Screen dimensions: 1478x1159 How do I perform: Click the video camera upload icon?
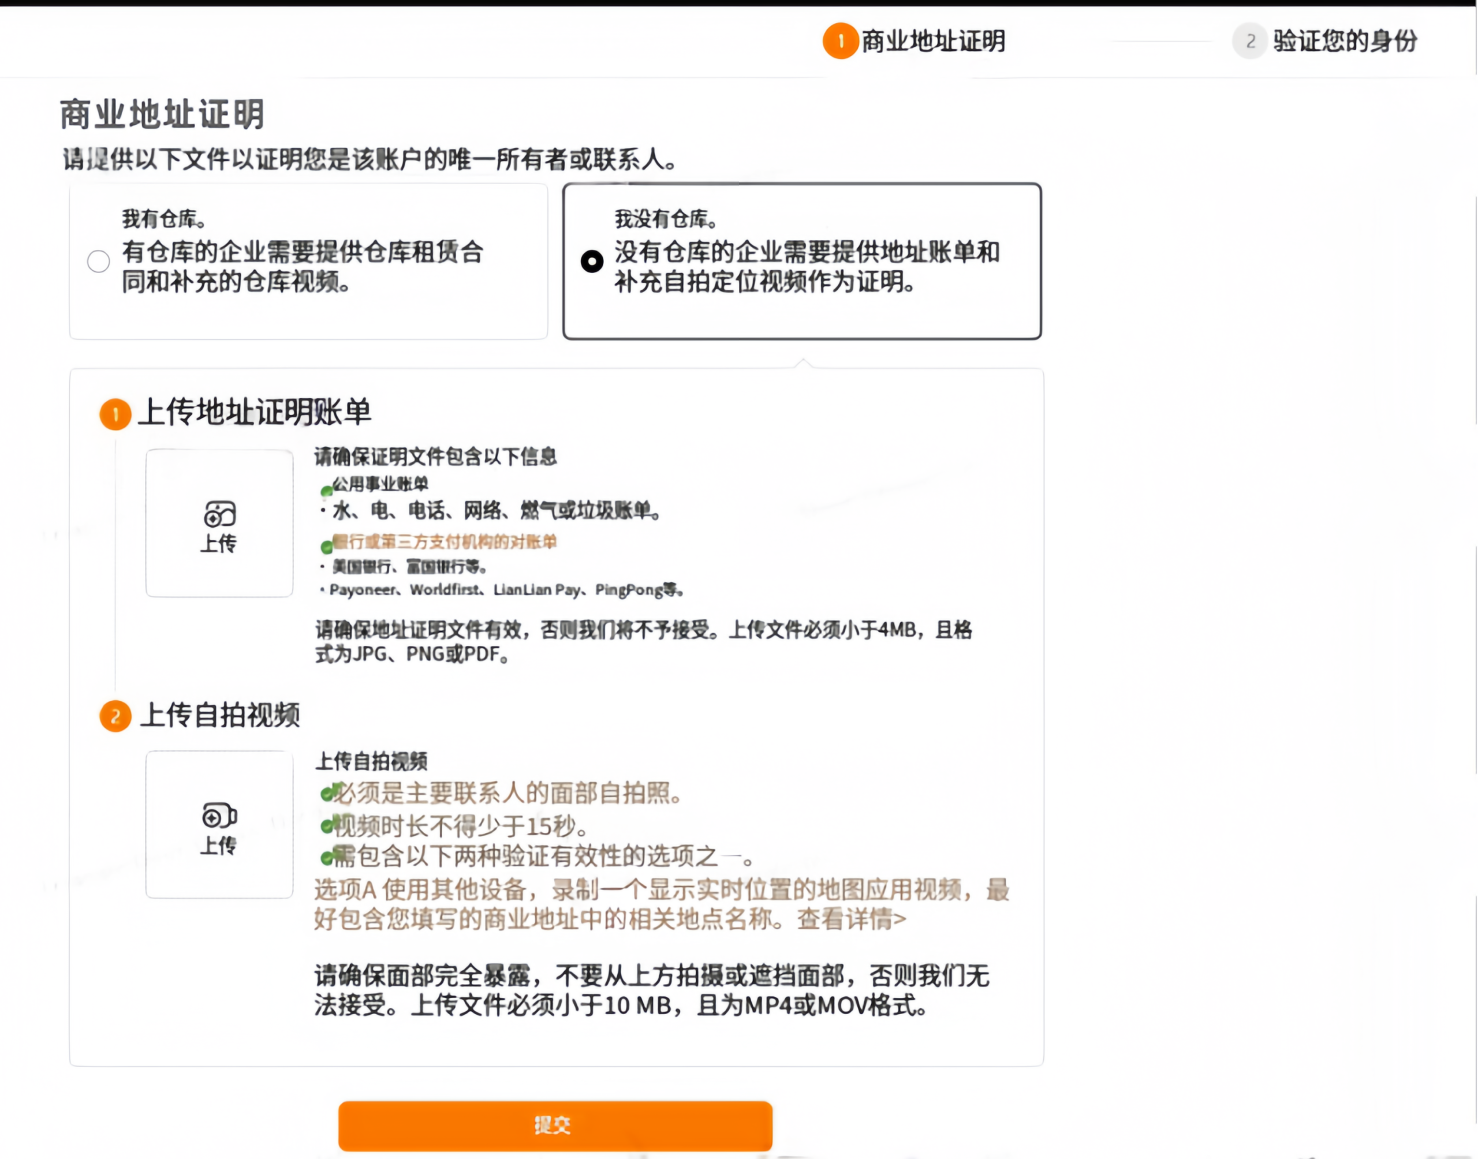(x=219, y=815)
